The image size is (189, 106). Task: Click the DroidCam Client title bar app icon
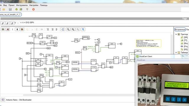pyautogui.click(x=137, y=56)
